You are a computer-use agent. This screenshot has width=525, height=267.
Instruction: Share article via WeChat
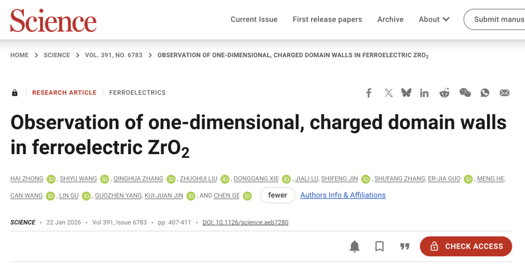click(465, 93)
